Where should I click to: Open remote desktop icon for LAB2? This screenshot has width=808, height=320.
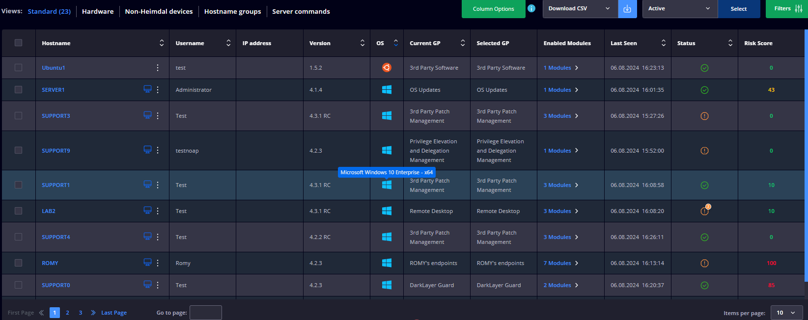(x=147, y=210)
